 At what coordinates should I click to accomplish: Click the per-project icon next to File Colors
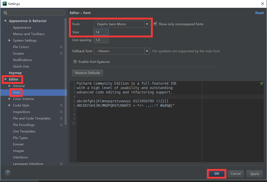(61, 47)
